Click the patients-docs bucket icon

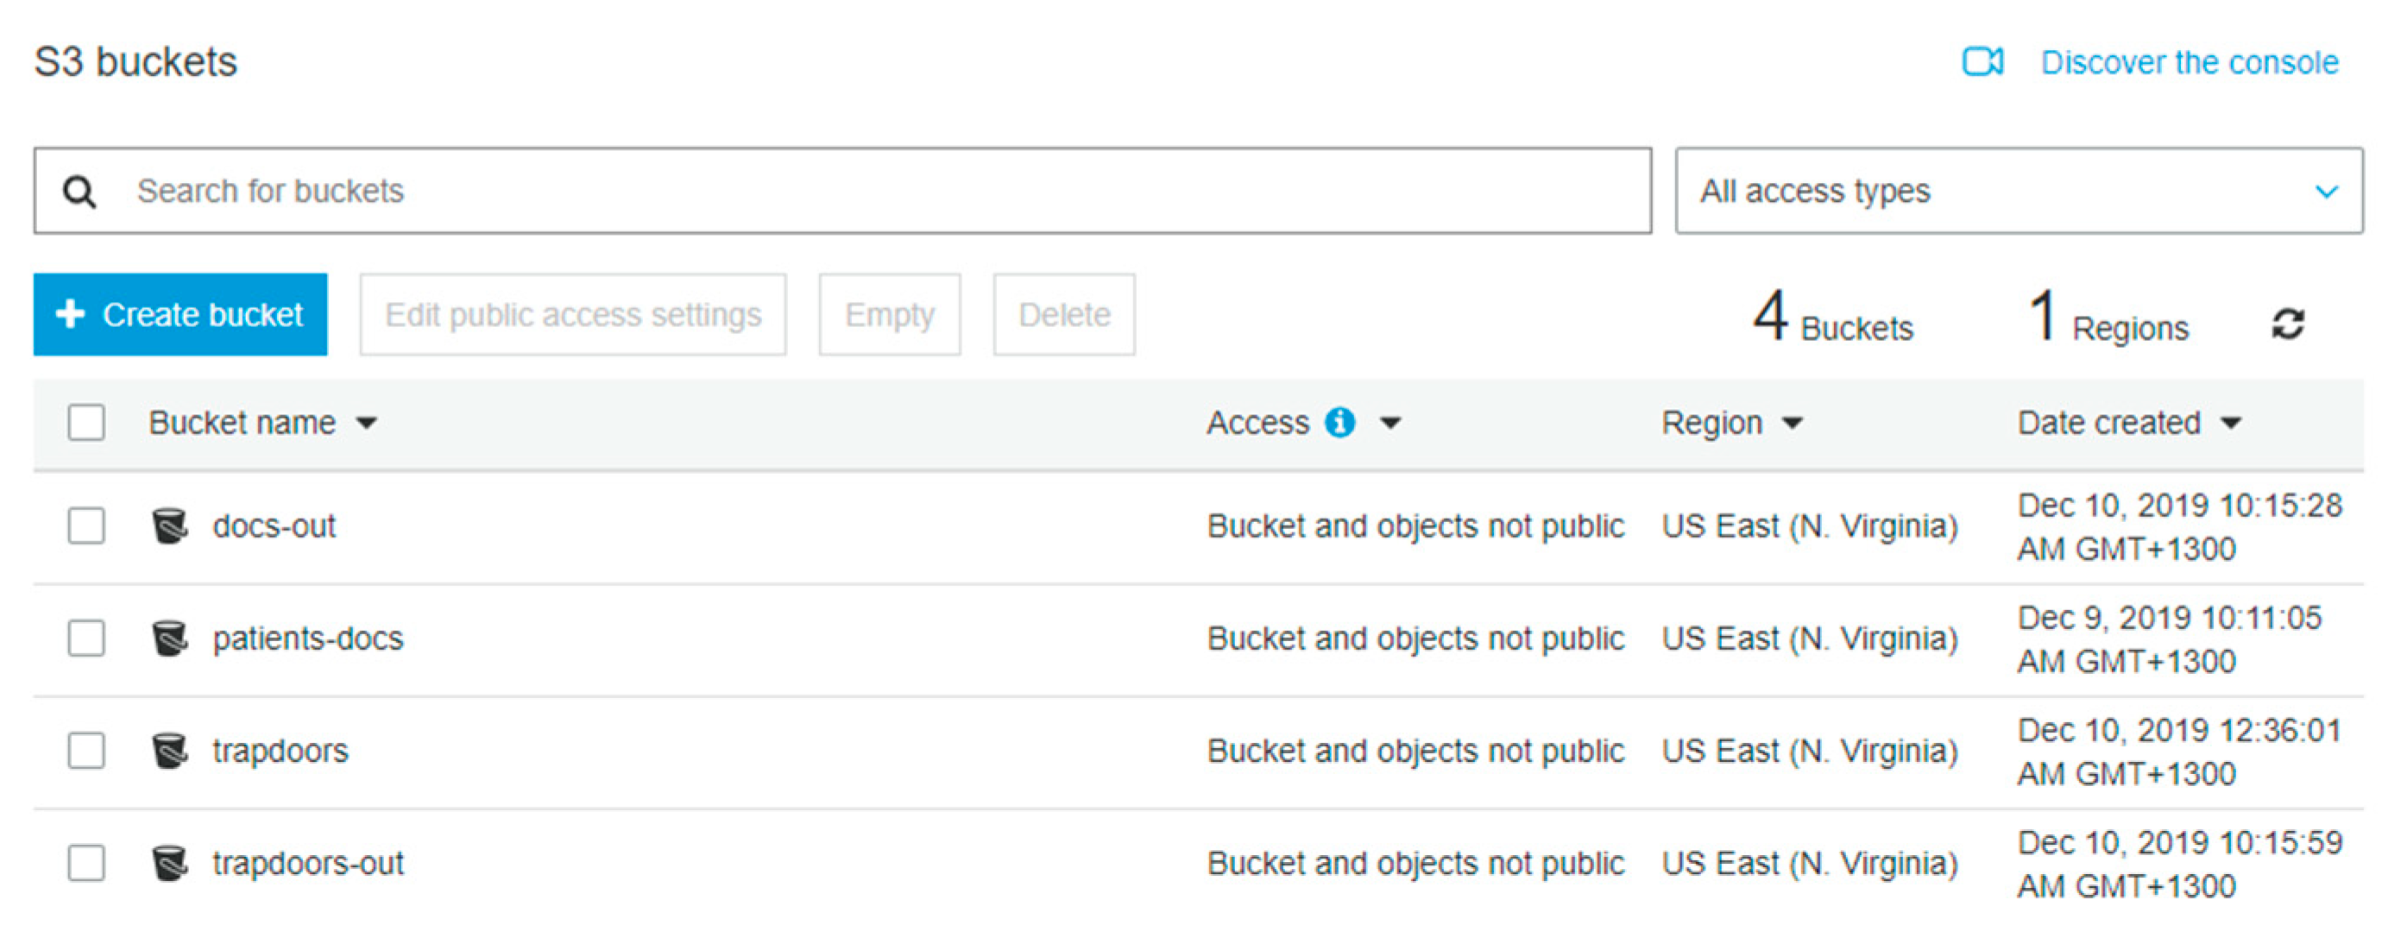[x=170, y=639]
